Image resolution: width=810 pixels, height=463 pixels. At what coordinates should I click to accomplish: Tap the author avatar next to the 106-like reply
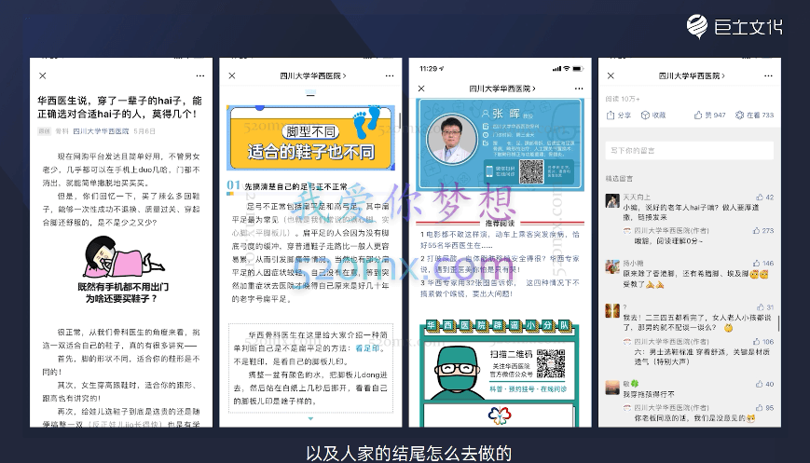coord(627,342)
